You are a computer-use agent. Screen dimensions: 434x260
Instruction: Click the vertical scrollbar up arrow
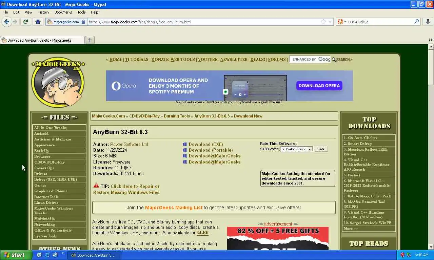431,47
